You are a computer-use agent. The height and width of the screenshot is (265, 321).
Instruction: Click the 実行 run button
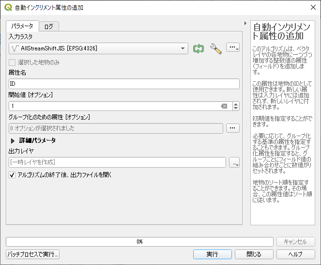click(212, 254)
